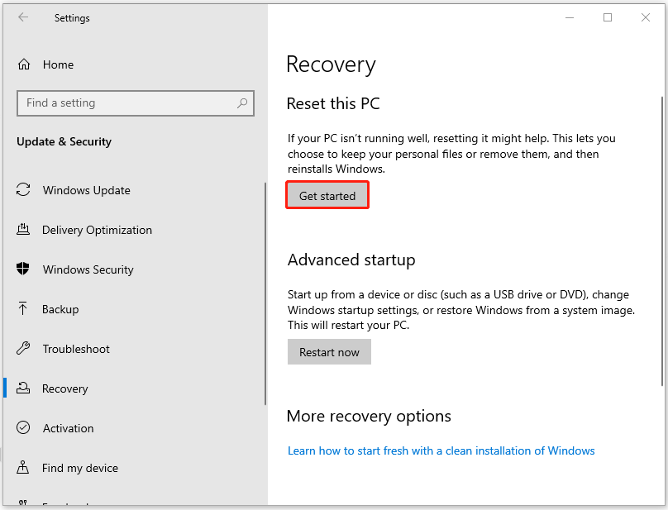
Task: Focus the Find a setting search box
Action: point(124,103)
